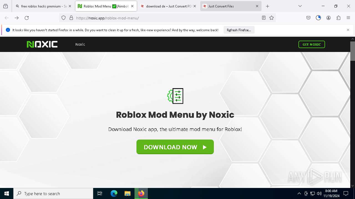Image resolution: width=355 pixels, height=199 pixels.
Task: Open a new tab with plus button
Action: tap(268, 6)
